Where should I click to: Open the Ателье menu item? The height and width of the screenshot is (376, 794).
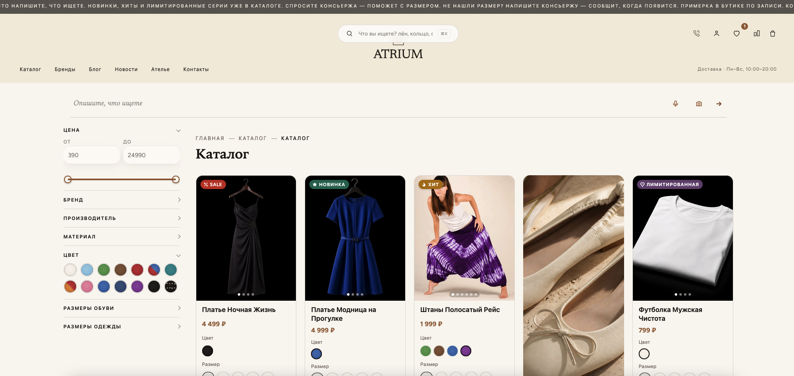tap(160, 69)
